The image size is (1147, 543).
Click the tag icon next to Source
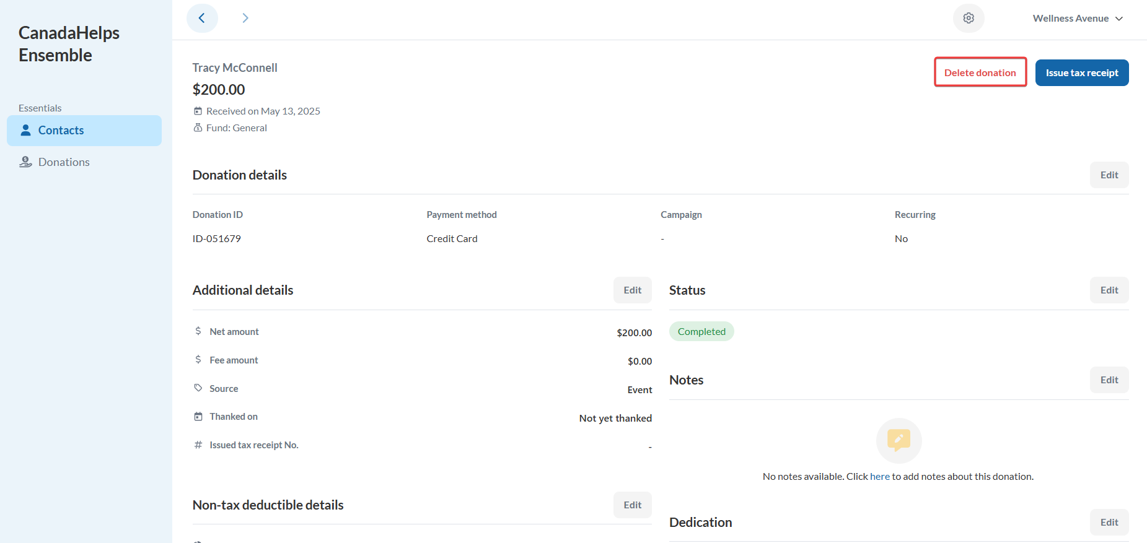198,388
